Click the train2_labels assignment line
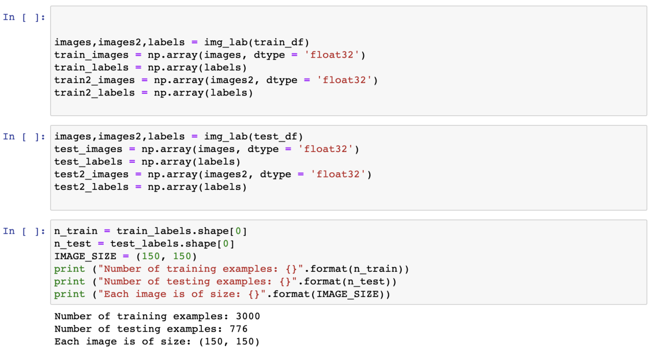The height and width of the screenshot is (353, 654). click(154, 93)
